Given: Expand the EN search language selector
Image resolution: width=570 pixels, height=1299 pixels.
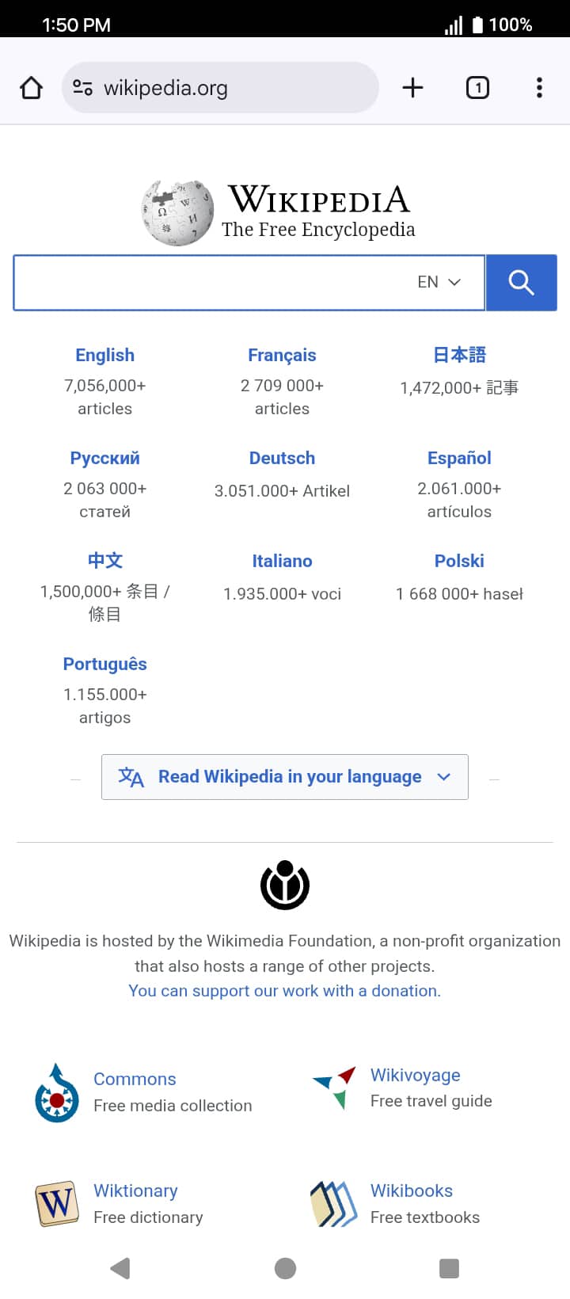Looking at the screenshot, I should tap(439, 282).
